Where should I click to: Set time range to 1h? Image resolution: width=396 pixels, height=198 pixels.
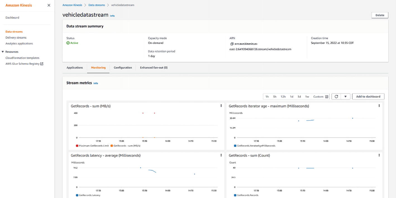click(267, 97)
